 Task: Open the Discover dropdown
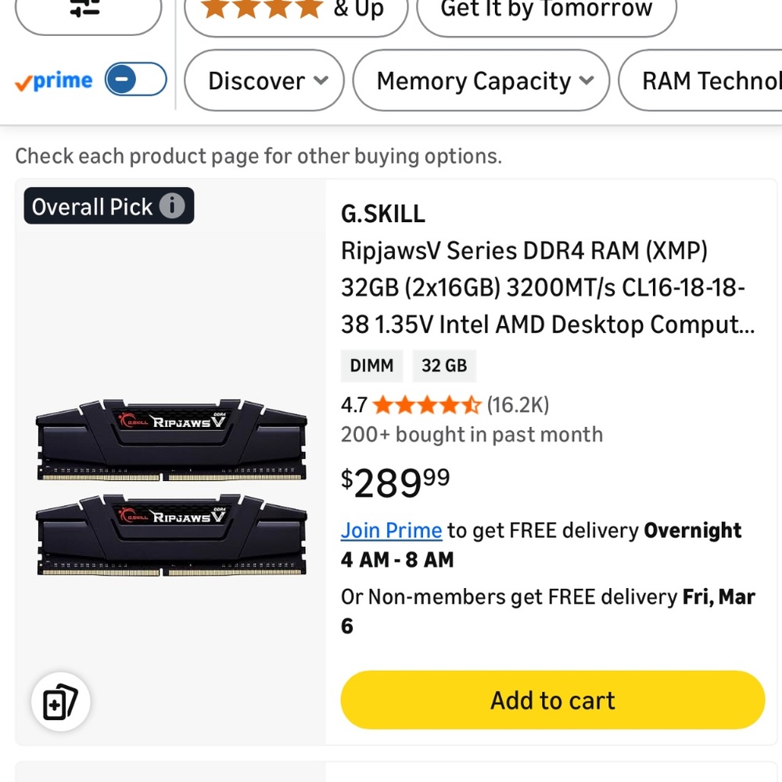(x=264, y=80)
